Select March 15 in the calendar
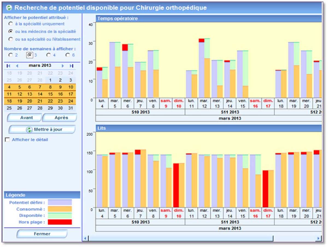The height and width of the screenshot is (247, 328). click(50, 94)
